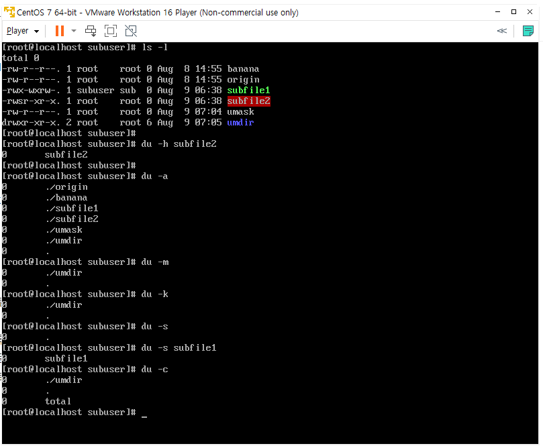Image resolution: width=543 pixels, height=448 pixels.
Task: Collapse the toolbar with the double chevron
Action: click(502, 31)
